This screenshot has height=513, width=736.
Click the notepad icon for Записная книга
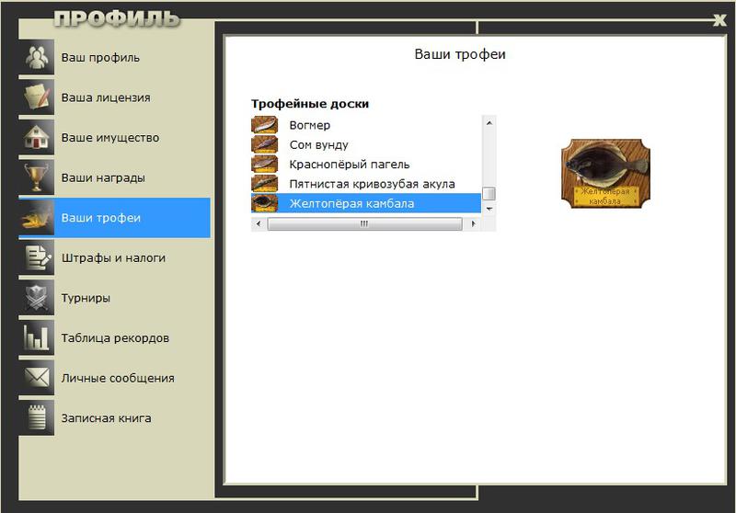pos(37,417)
